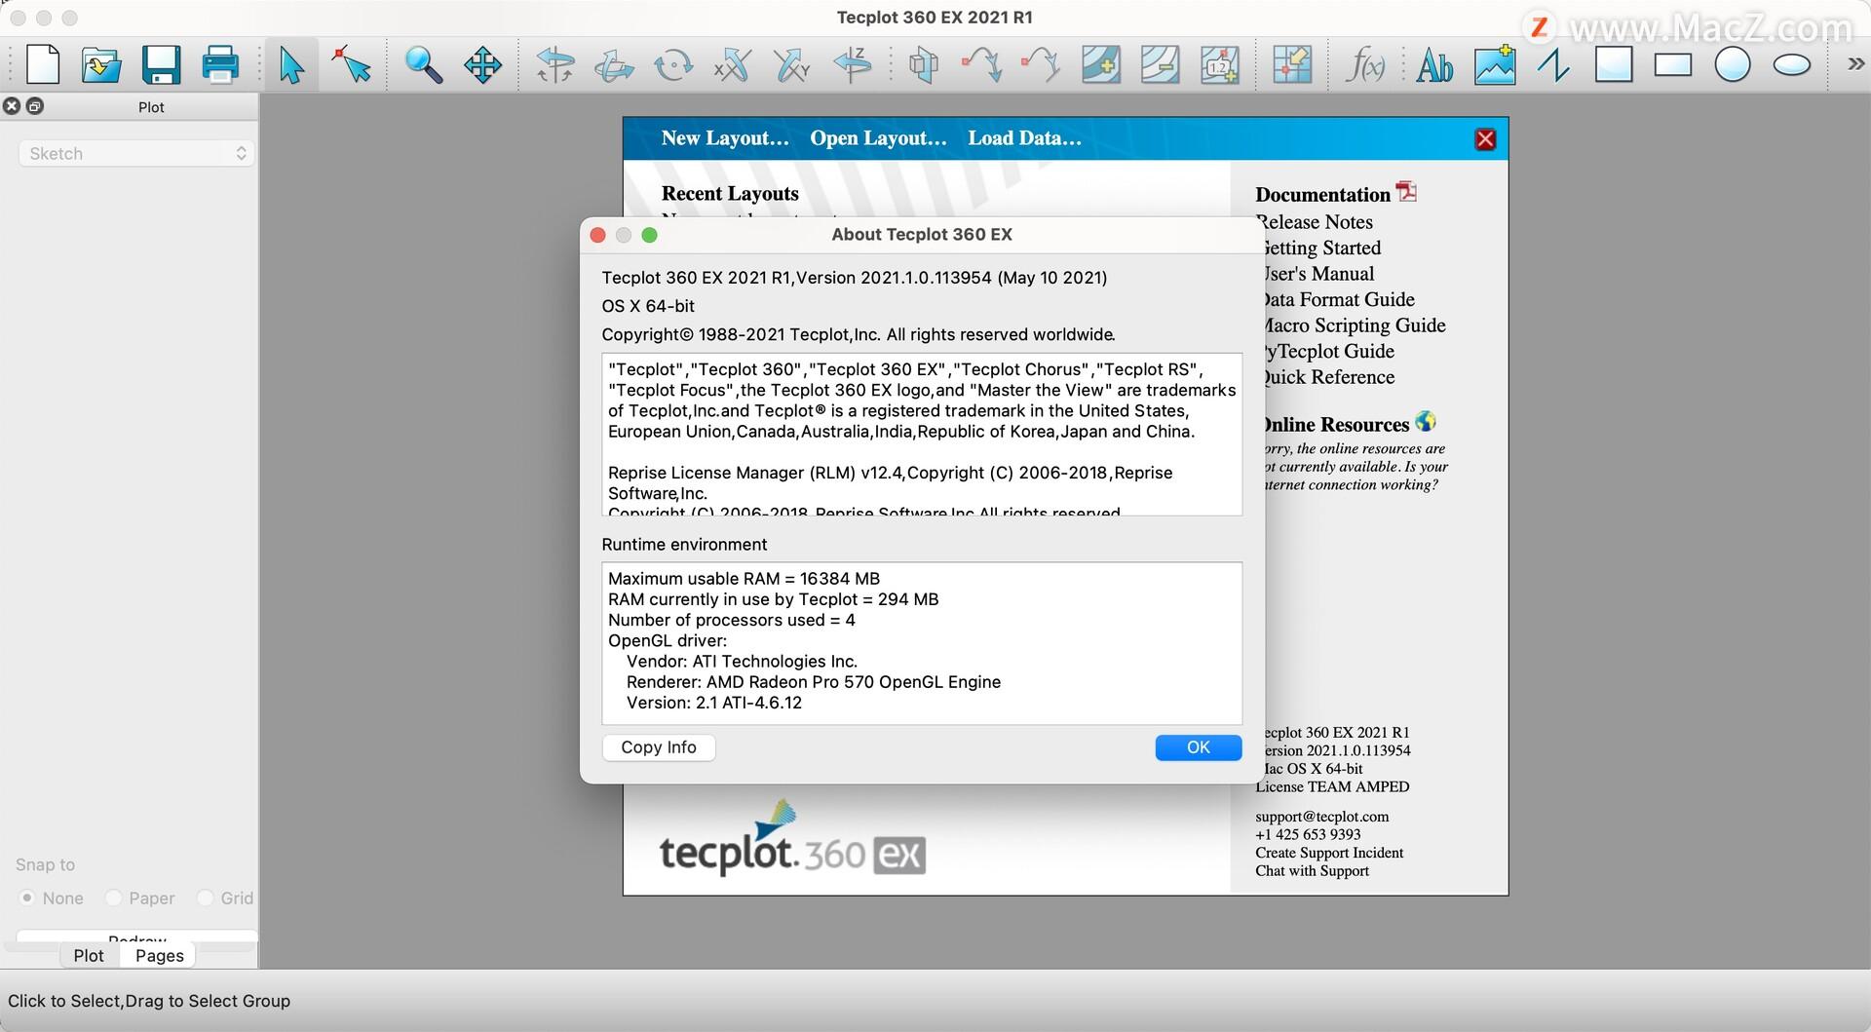1871x1032 pixels.
Task: Select the Adjustor tool with red point
Action: (351, 65)
